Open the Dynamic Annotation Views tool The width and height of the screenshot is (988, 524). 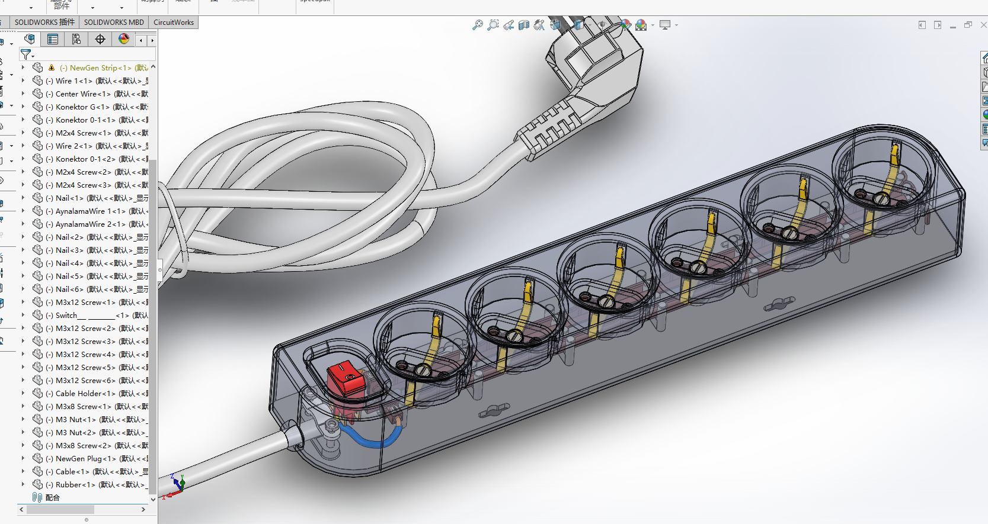(539, 25)
